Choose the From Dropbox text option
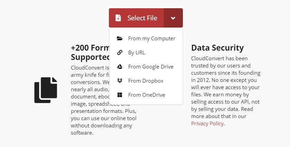Image resolution: width=290 pixels, height=147 pixels. coord(146,81)
